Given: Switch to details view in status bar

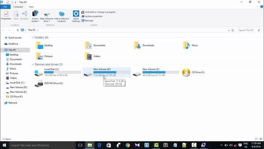Looking at the screenshot, I should (257, 139).
